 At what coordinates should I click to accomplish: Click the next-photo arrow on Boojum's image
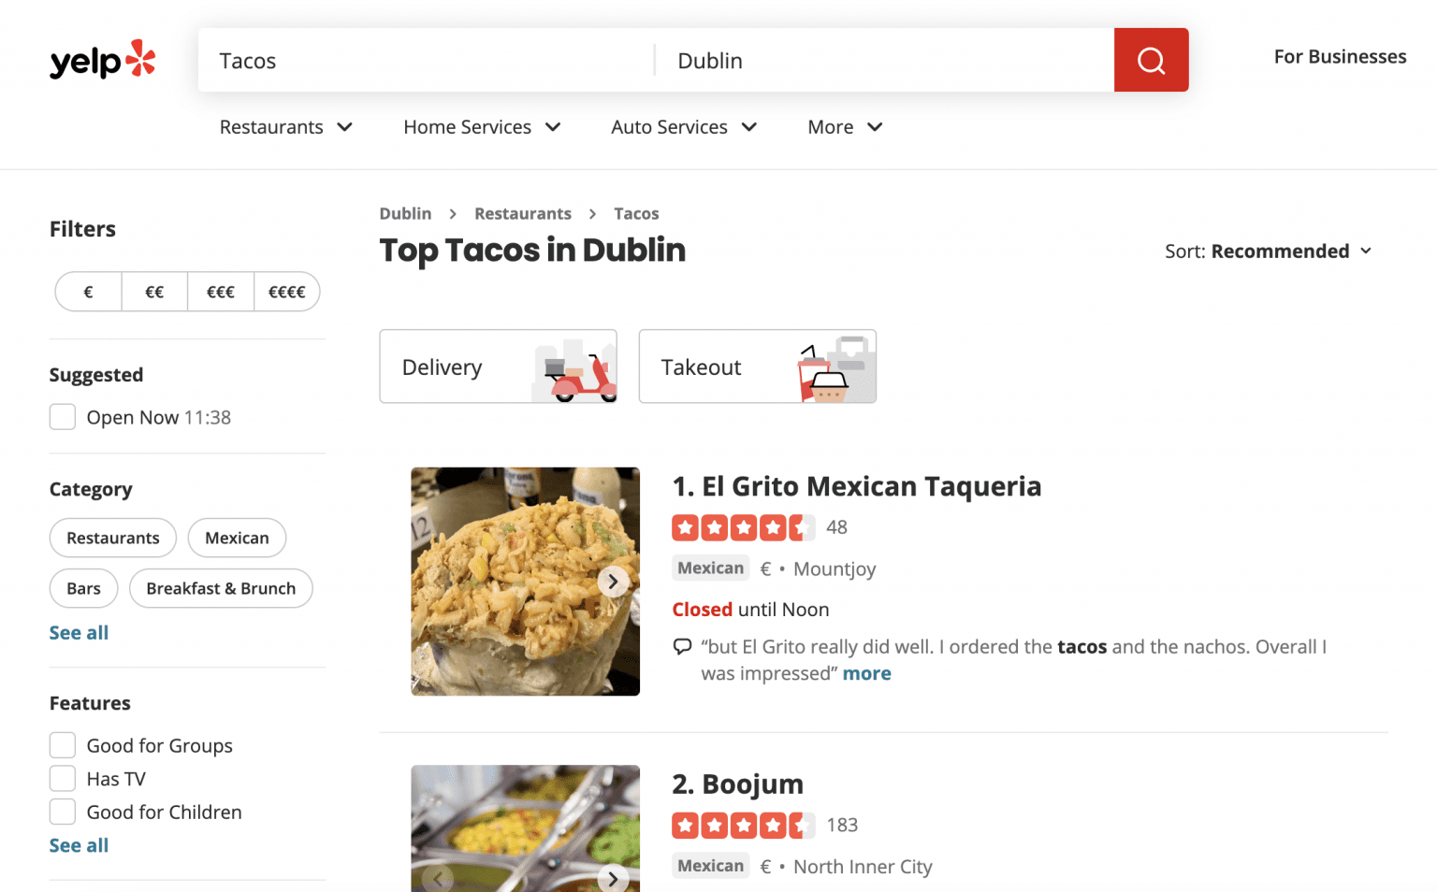pos(613,878)
